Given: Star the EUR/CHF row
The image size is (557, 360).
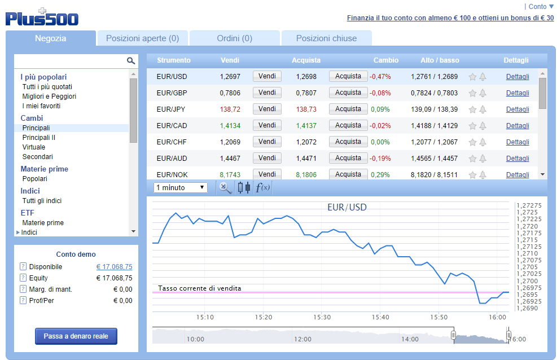Looking at the screenshot, I should click(472, 142).
